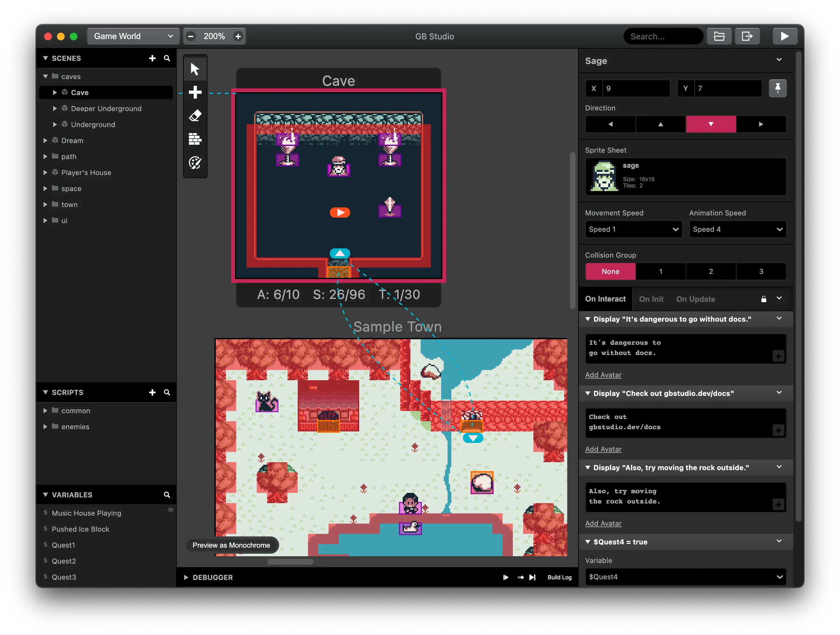This screenshot has width=840, height=635.
Task: Open the project folder icon
Action: pyautogui.click(x=719, y=36)
